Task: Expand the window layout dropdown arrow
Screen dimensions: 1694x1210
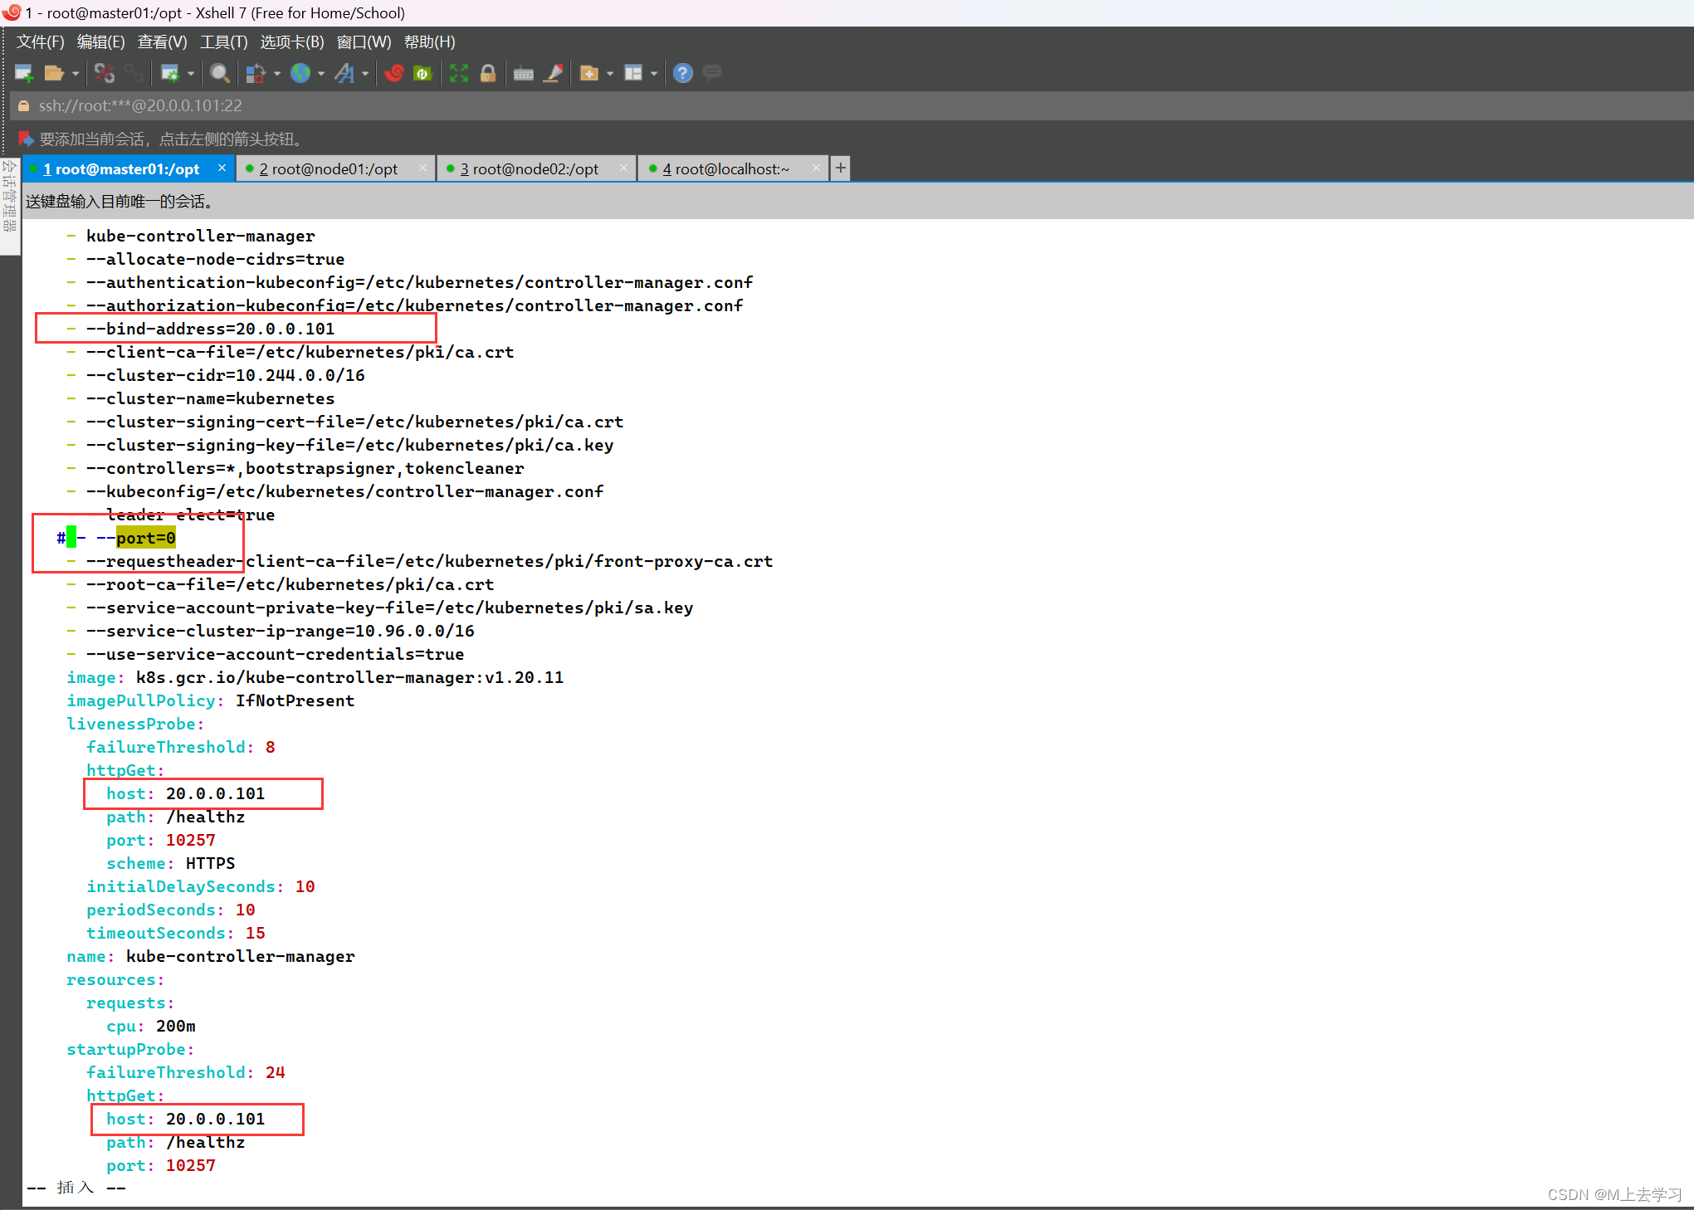Action: point(655,74)
